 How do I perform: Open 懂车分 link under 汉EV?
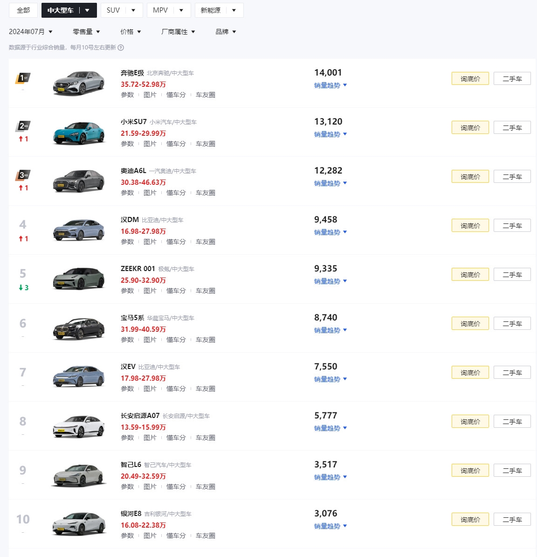pos(176,389)
